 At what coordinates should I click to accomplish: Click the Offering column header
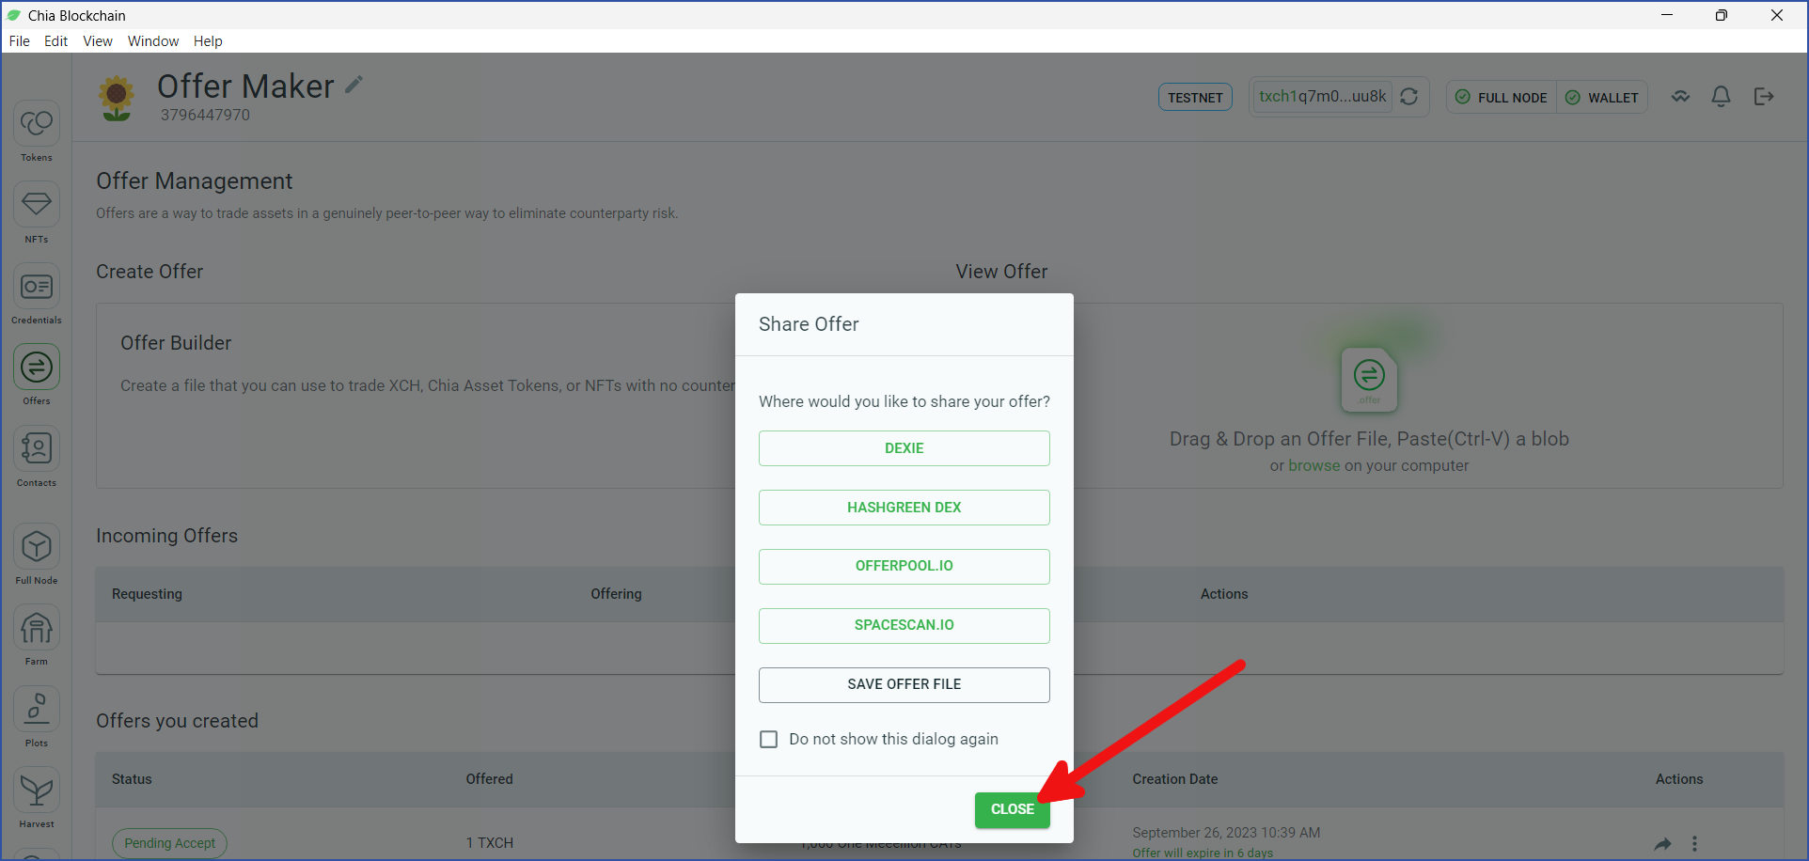[x=617, y=594]
